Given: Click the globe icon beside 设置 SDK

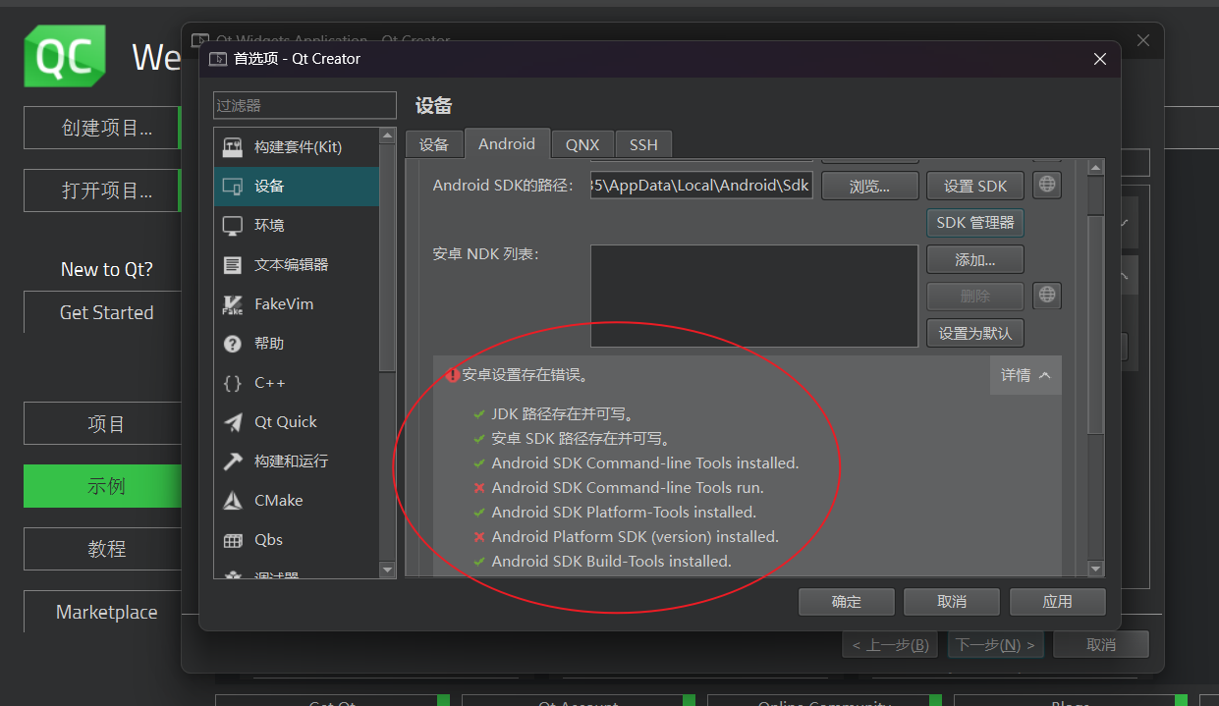Looking at the screenshot, I should pos(1046,185).
